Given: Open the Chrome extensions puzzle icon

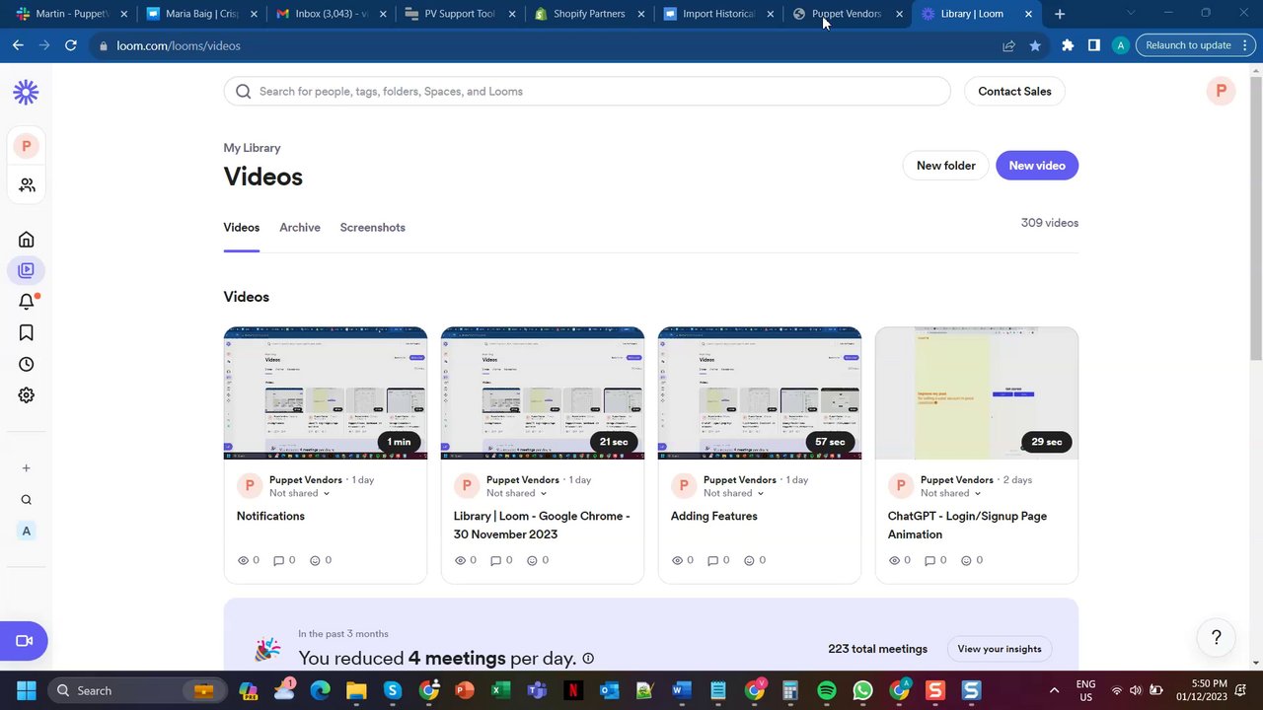Looking at the screenshot, I should pyautogui.click(x=1068, y=45).
